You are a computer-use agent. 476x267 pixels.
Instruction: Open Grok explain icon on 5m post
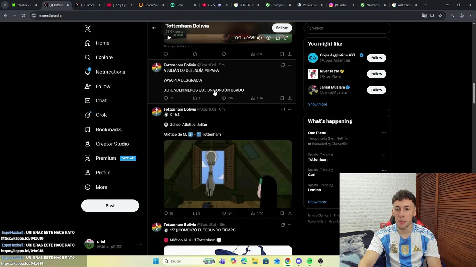[x=283, y=65]
